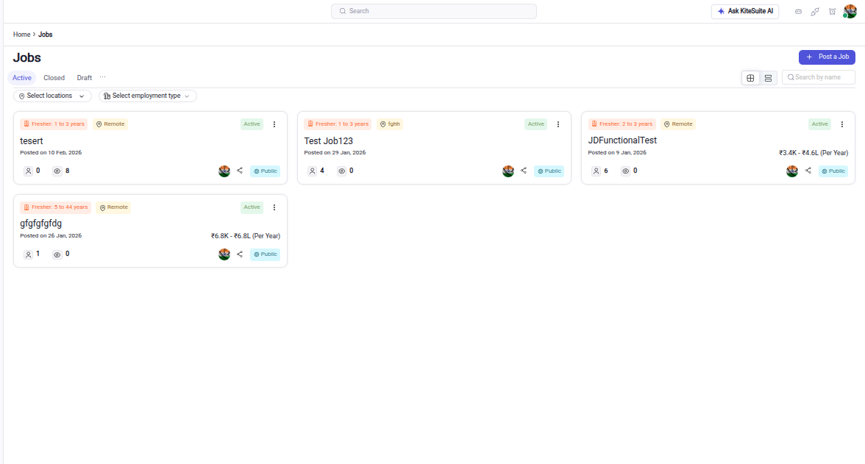Click the fghh location tag
This screenshot has width=865, height=464.
[390, 124]
